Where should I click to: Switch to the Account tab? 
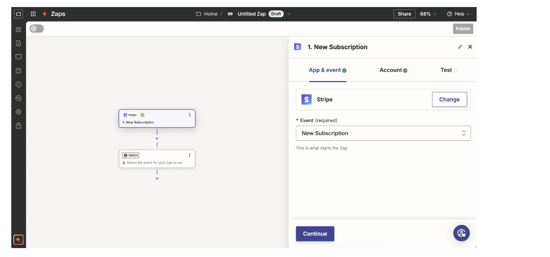(393, 70)
